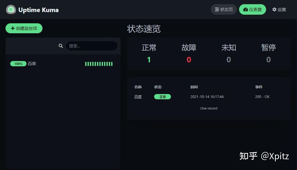The width and height of the screenshot is (297, 170).
Task: Select the 正常 count showing 1
Action: point(149,59)
